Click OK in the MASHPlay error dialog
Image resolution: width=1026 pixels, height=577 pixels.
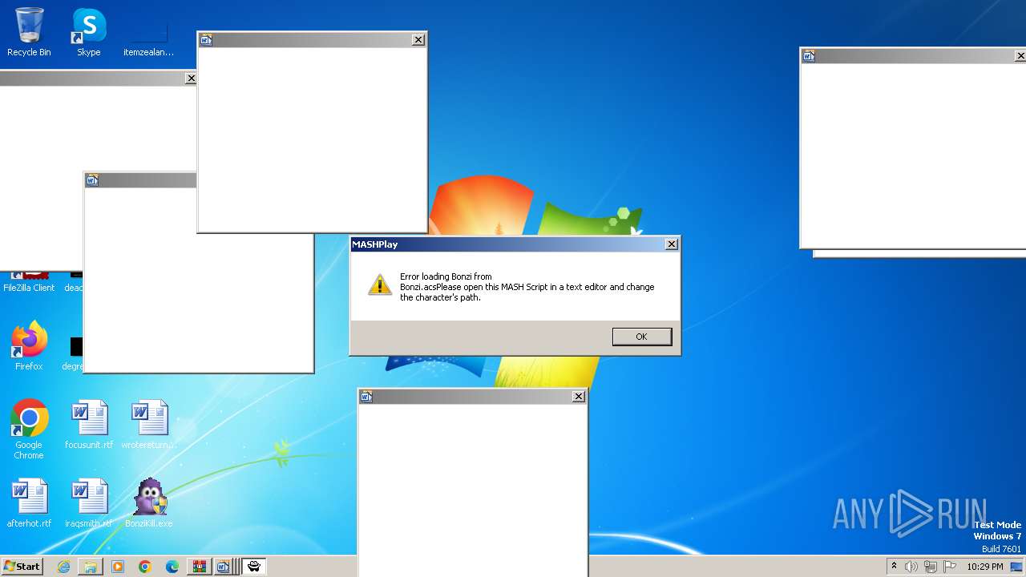click(641, 337)
